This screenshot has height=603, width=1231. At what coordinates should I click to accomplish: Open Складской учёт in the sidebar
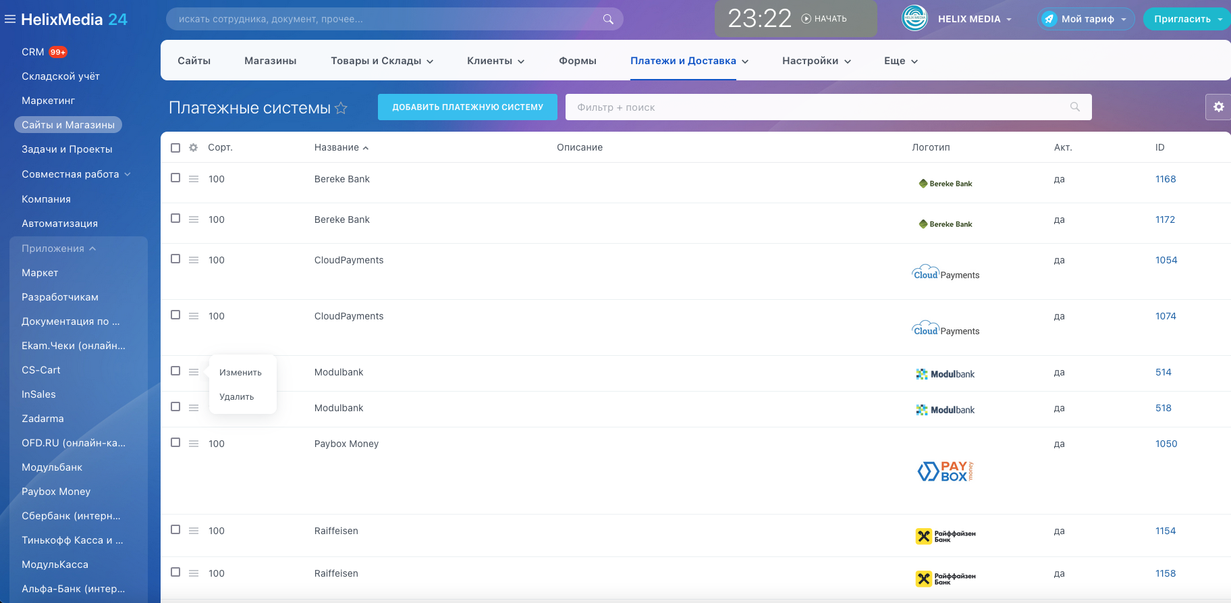click(61, 76)
